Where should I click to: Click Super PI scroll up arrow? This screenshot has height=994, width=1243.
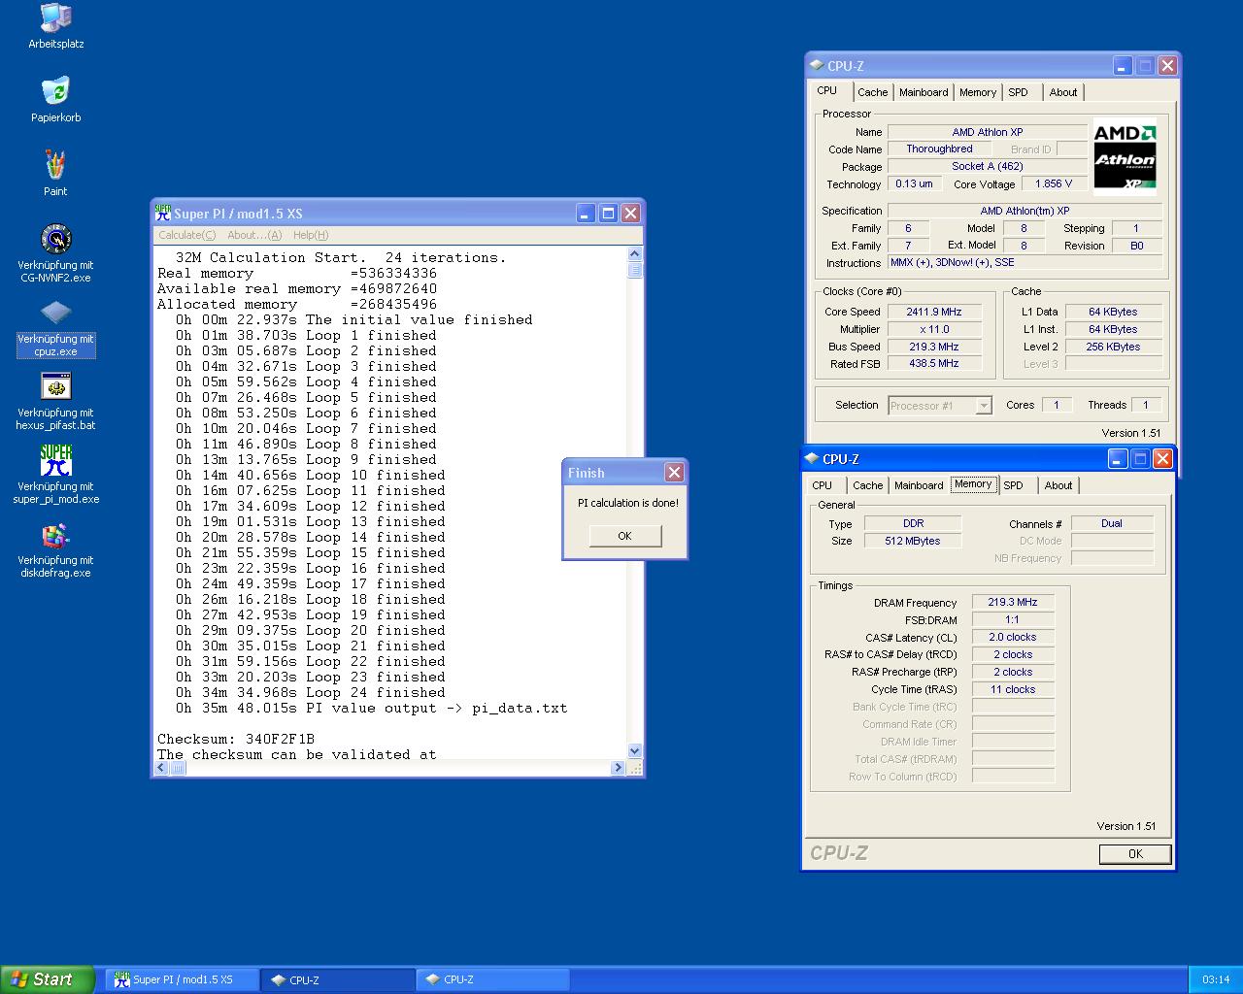pos(635,254)
